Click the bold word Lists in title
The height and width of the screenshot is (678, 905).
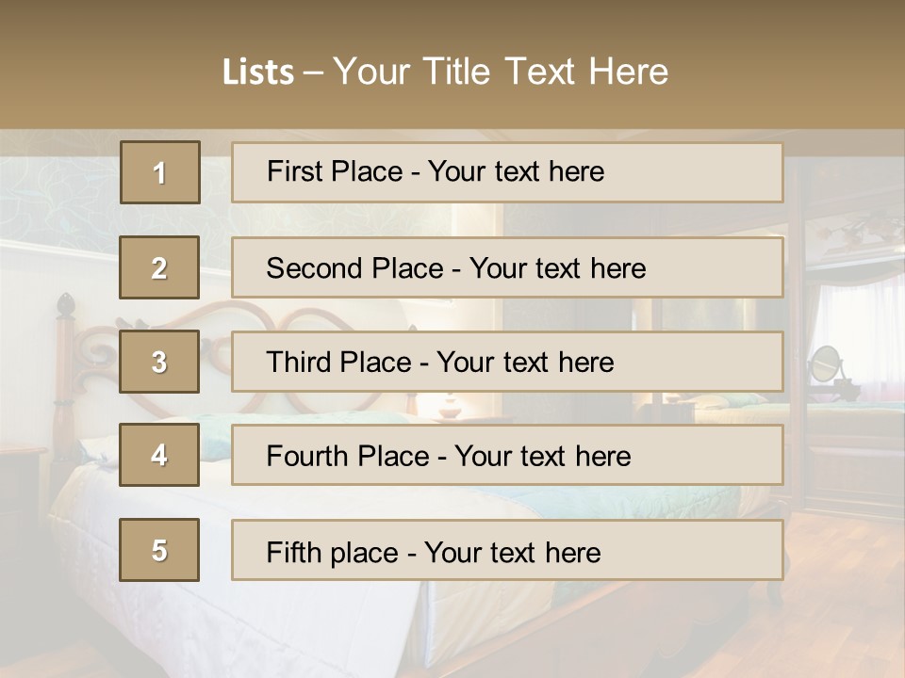click(258, 73)
